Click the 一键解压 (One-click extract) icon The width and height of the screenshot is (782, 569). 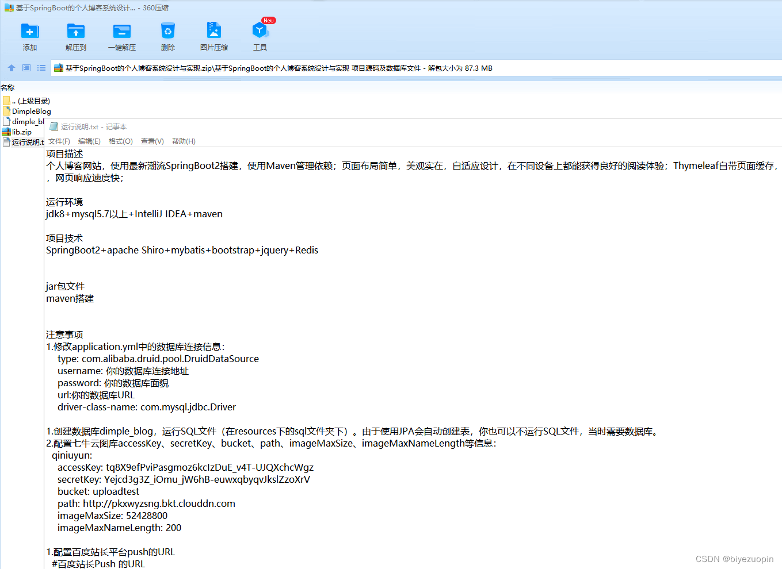121,31
